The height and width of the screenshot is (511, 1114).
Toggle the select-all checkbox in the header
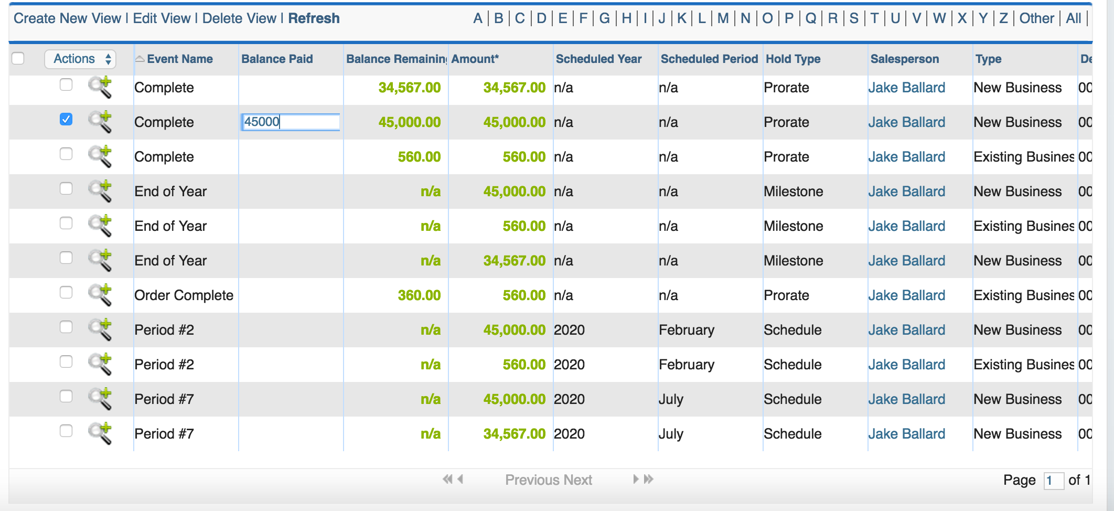coord(18,58)
